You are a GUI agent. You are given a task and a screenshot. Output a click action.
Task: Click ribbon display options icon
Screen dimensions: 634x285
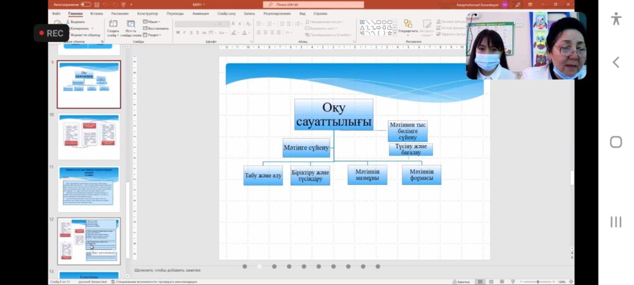click(x=530, y=4)
